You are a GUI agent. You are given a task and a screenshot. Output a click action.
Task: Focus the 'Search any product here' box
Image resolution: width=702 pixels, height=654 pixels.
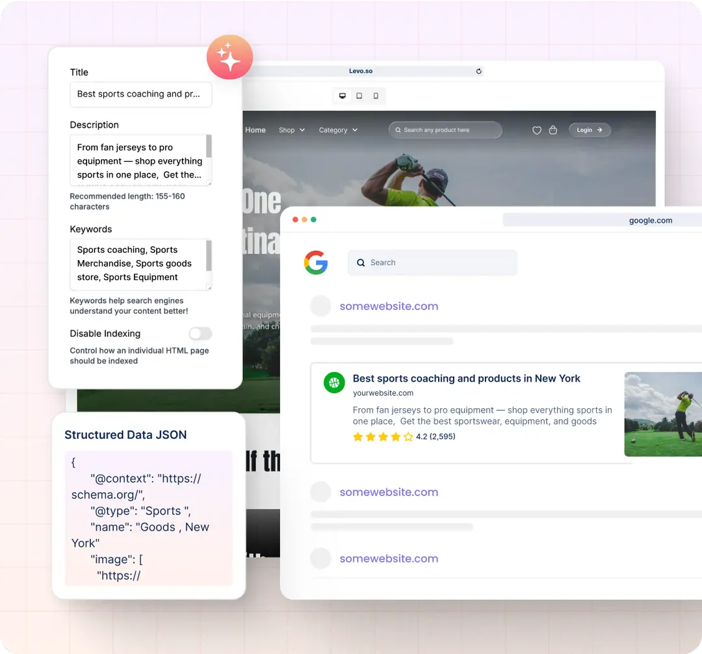[x=445, y=130]
